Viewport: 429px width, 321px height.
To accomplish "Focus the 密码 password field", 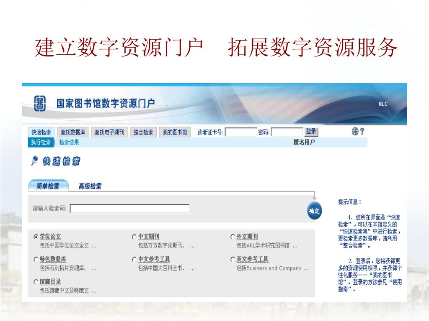I will click(x=287, y=132).
